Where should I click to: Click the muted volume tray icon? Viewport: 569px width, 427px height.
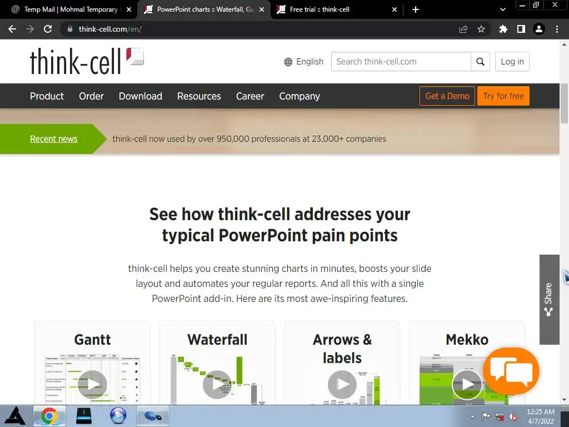point(513,417)
